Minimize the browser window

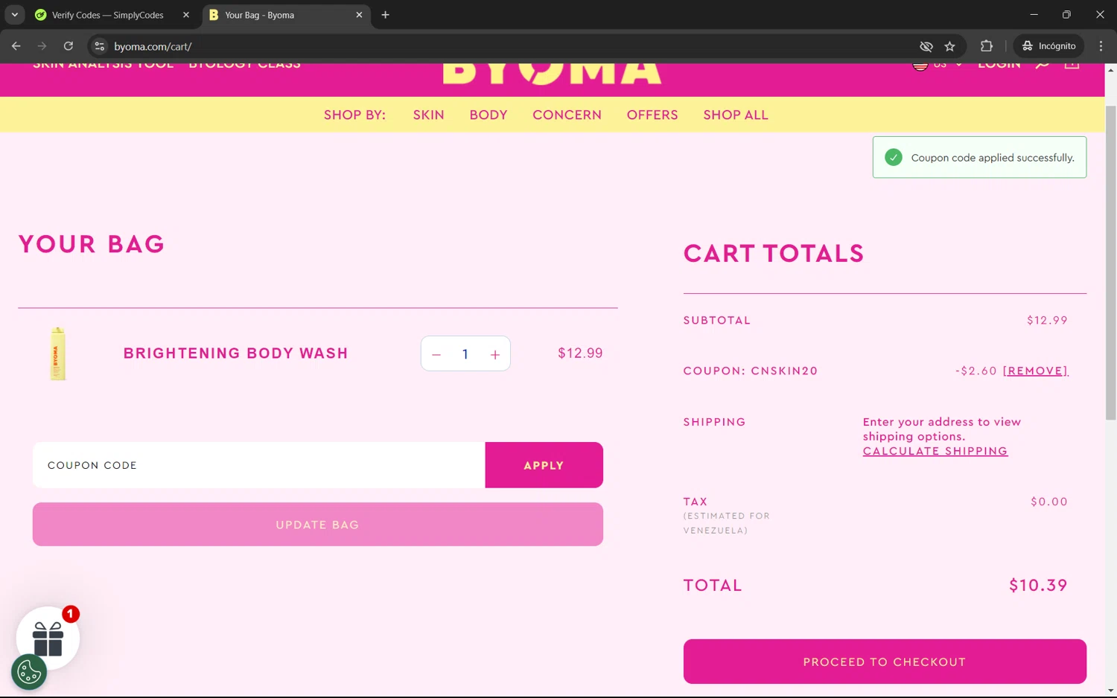[x=1034, y=15]
